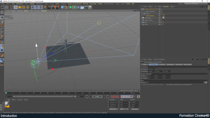Switch to the Base tab
Image resolution: width=210 pixels, height=118 pixels.
click(x=145, y=65)
